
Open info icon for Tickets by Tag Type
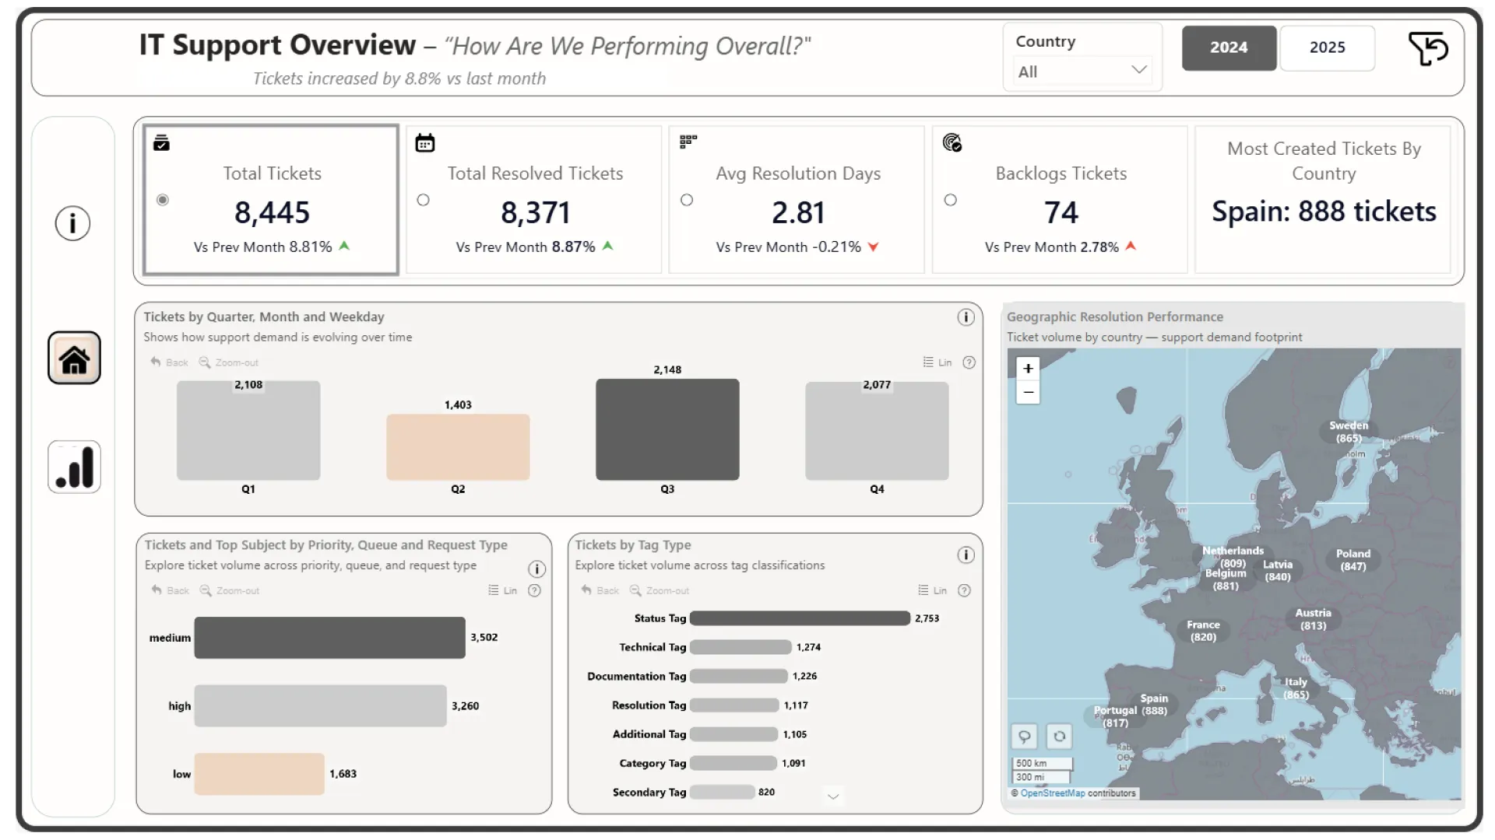[x=966, y=555]
